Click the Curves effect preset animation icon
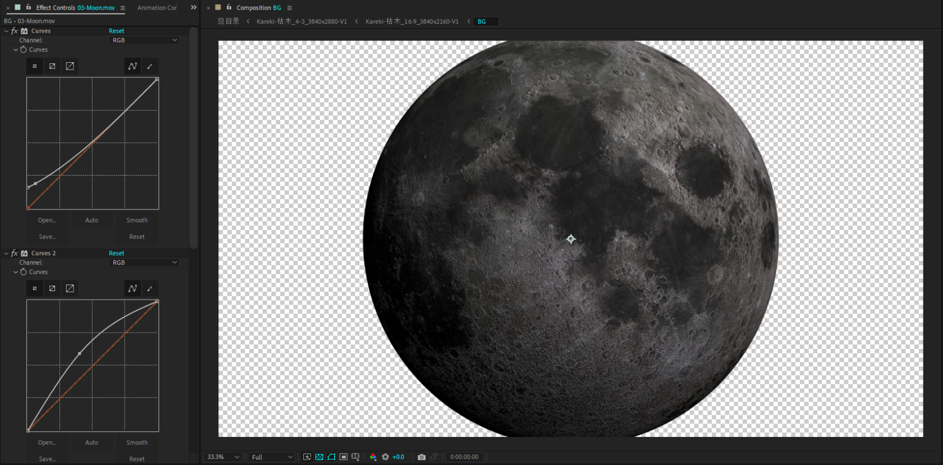Viewport: 943px width, 465px height. (x=24, y=31)
